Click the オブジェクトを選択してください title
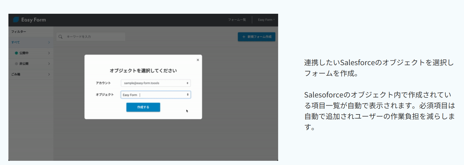 [x=143, y=71]
